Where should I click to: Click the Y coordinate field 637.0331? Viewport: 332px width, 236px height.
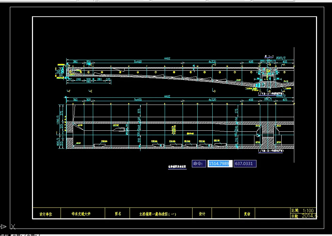245,164
